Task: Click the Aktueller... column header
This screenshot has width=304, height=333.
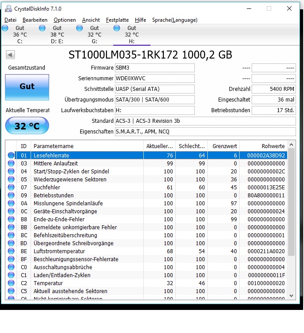Action: click(x=159, y=146)
